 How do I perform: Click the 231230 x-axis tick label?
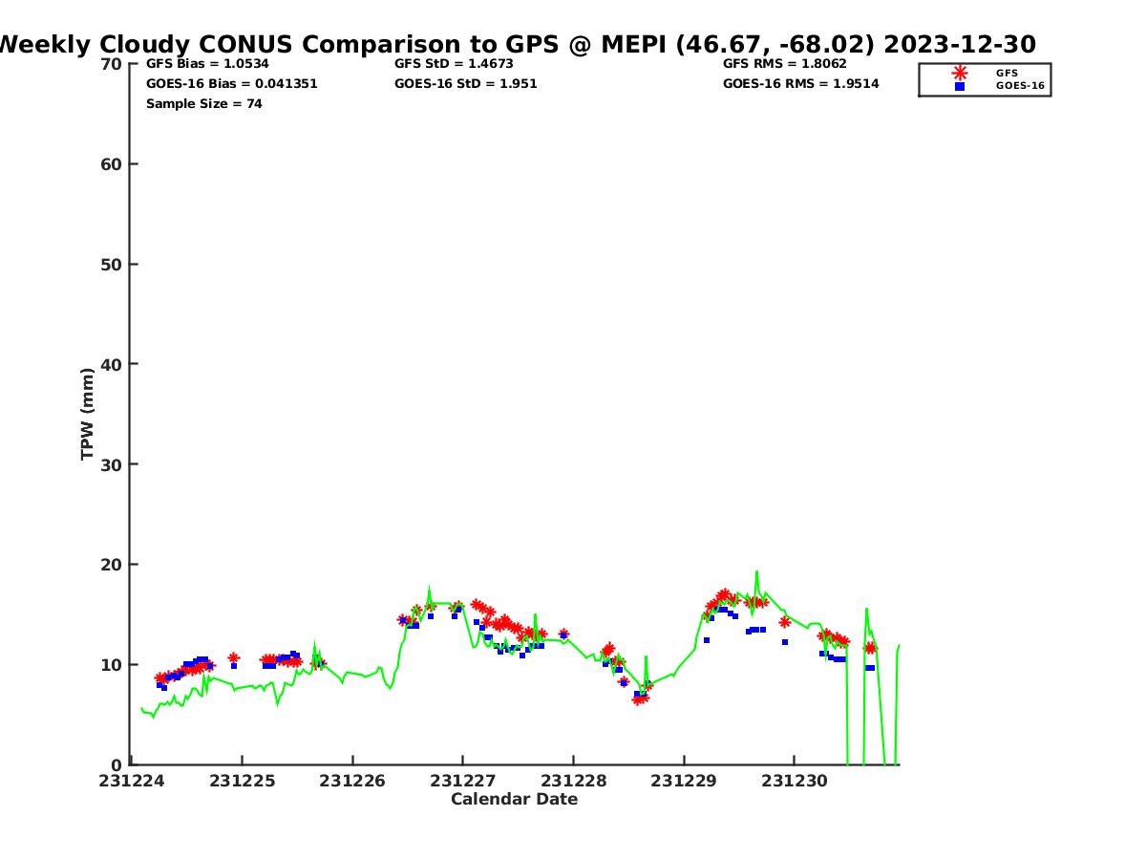794,781
